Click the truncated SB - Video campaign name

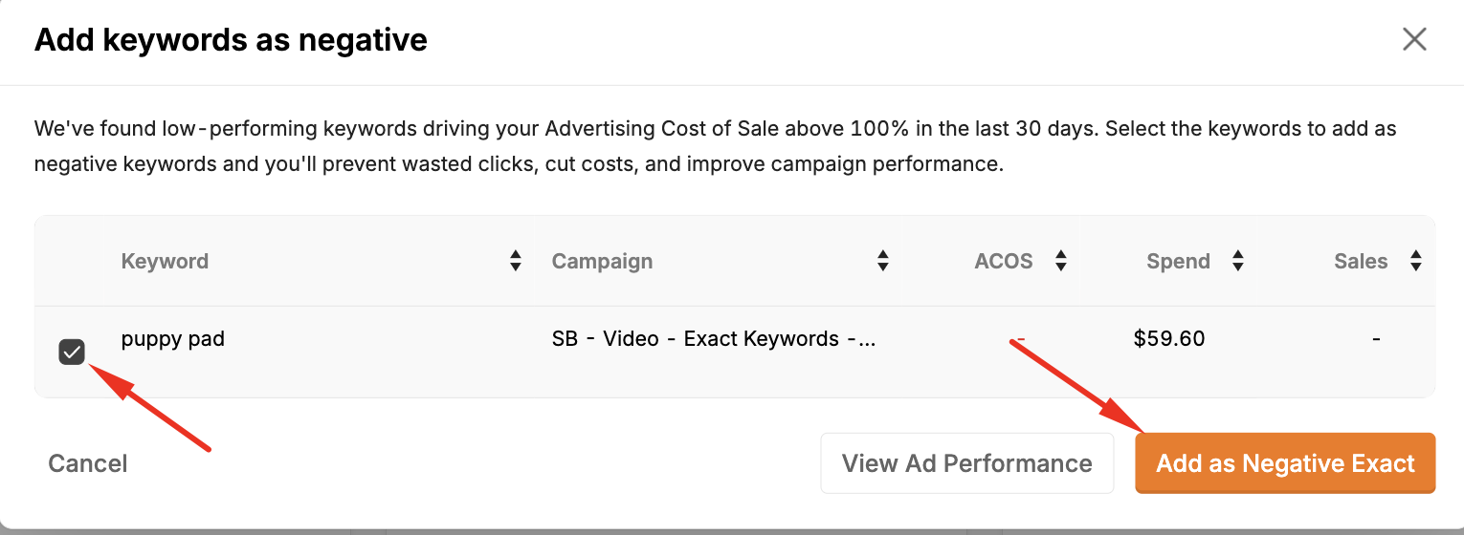(714, 339)
